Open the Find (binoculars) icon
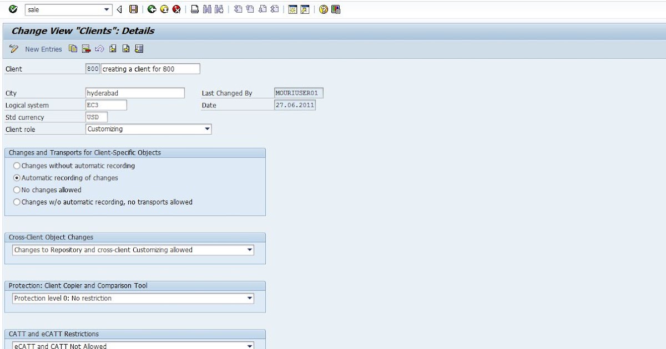 click(x=206, y=9)
